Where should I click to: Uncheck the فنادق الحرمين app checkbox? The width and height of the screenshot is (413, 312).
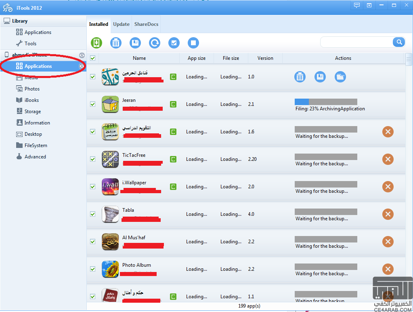pos(93,77)
